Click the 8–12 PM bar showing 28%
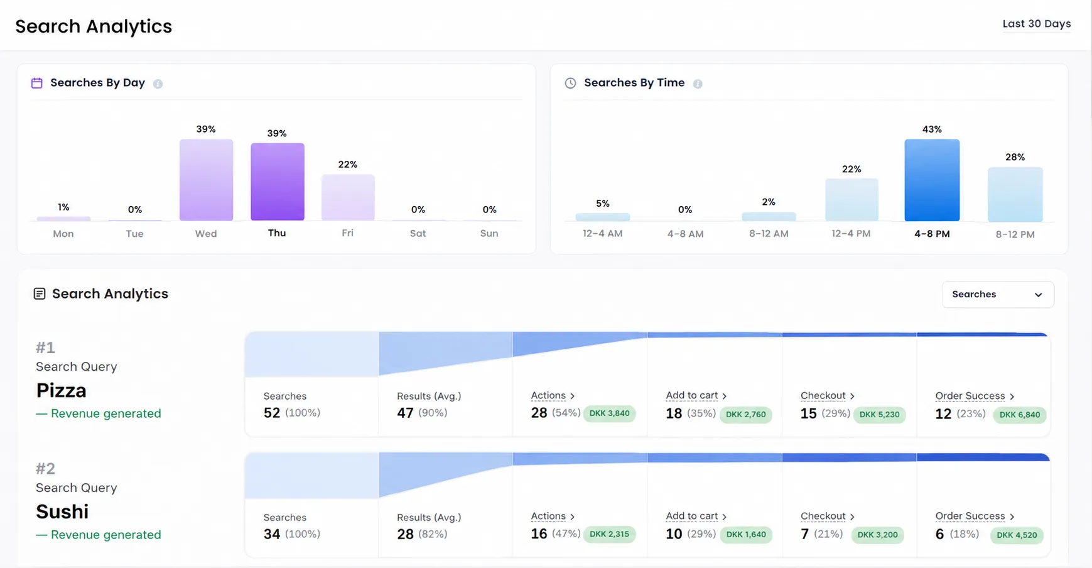1092x568 pixels. tap(1015, 194)
